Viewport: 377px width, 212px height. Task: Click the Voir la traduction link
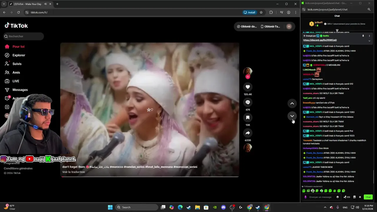pyautogui.click(x=74, y=172)
